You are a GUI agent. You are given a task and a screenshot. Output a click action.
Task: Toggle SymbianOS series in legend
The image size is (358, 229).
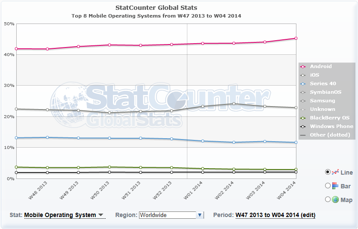[x=325, y=92]
